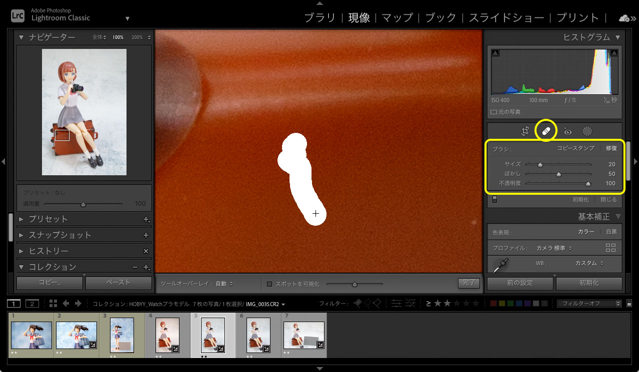Viewport: 639px width, 372px height.
Task: Switch to the マップ module
Action: click(x=397, y=18)
